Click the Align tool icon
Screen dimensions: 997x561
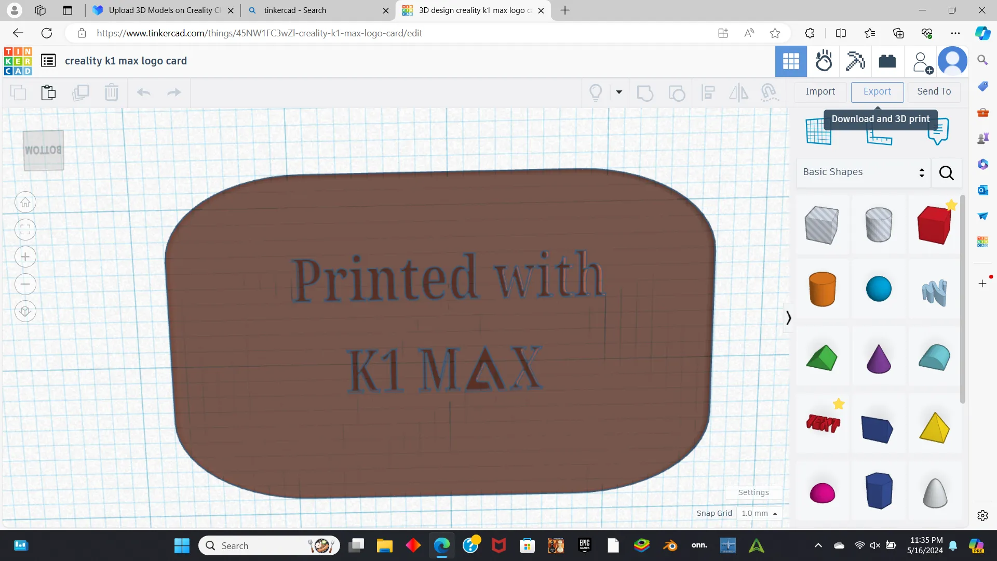click(x=708, y=93)
